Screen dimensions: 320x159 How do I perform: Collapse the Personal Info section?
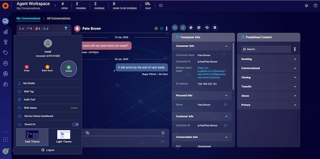pos(226,95)
